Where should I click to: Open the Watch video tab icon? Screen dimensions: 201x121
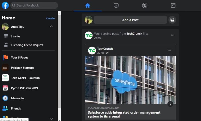(116, 5)
